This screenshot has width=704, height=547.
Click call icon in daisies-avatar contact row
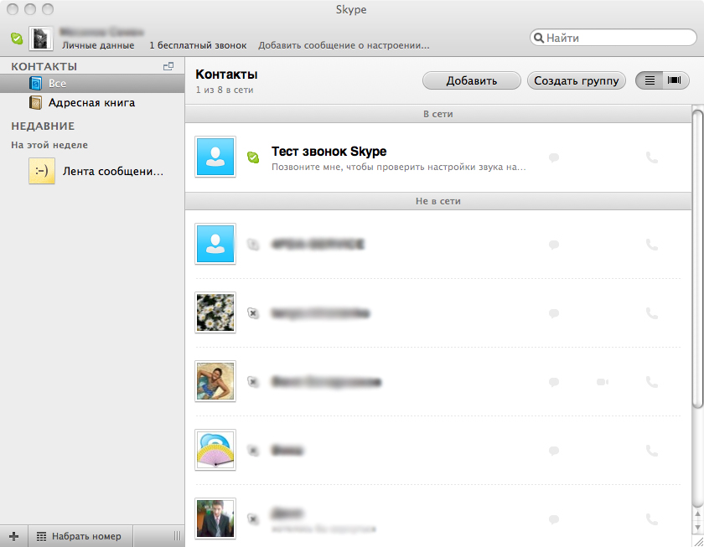click(651, 313)
